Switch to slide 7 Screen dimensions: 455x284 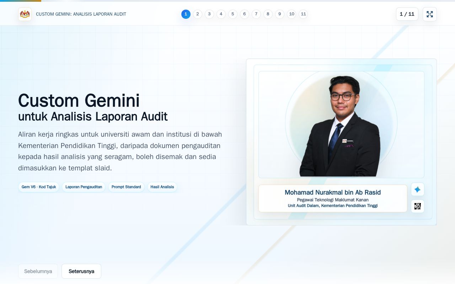[x=256, y=14]
